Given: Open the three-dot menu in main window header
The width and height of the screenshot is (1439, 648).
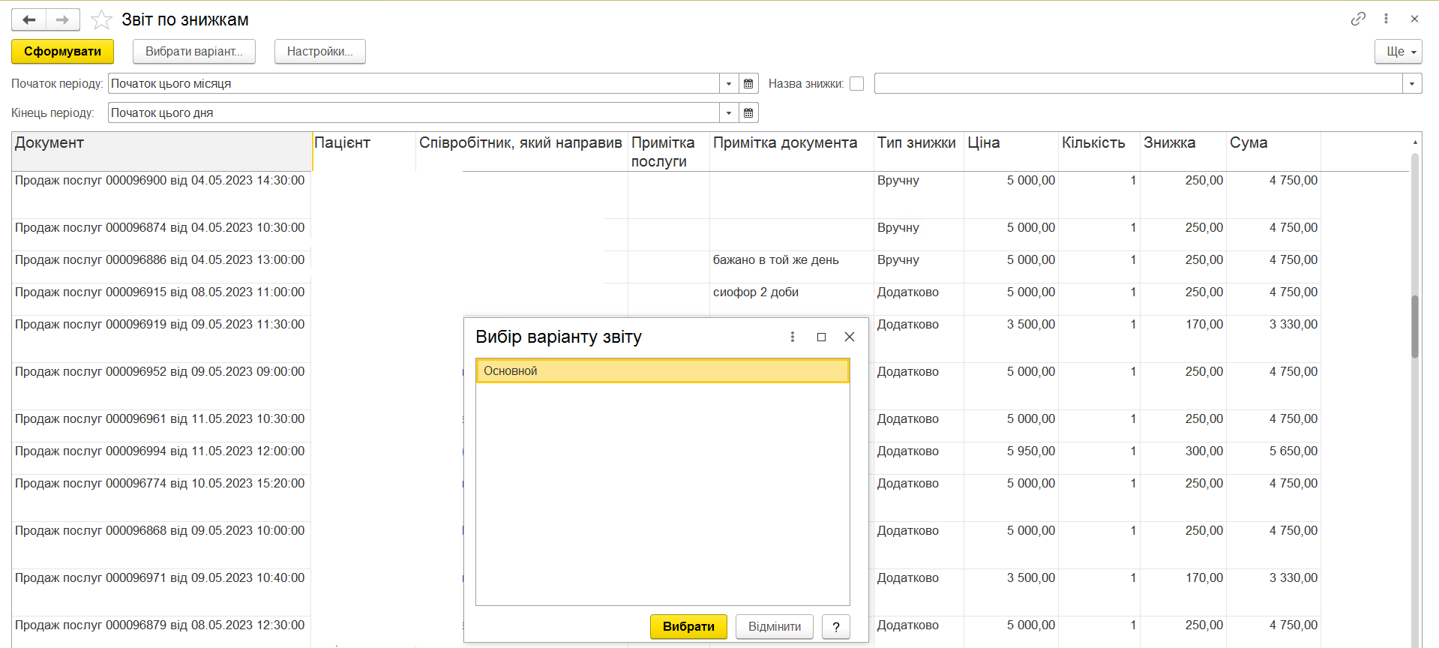Looking at the screenshot, I should coord(1386,19).
